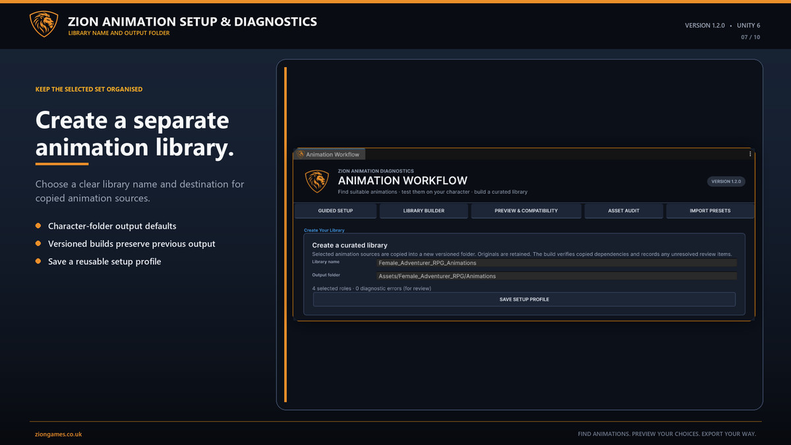Open the Guided Setup tab
The image size is (791, 445).
point(336,210)
